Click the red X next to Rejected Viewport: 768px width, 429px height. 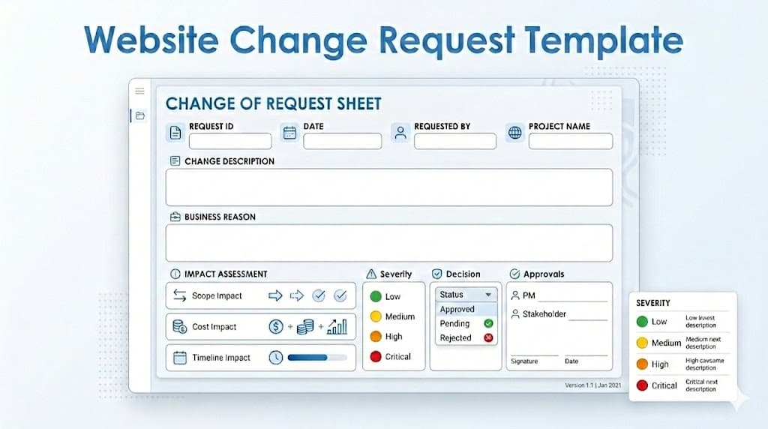point(488,337)
